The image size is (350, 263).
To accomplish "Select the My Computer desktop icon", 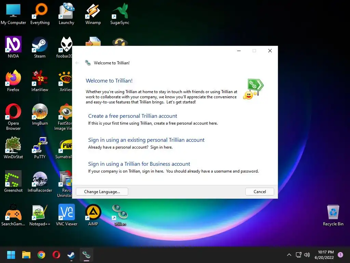I will [13, 14].
